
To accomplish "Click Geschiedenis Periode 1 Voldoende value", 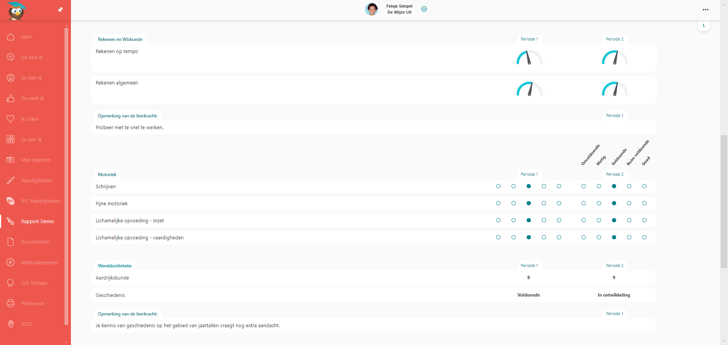I will tap(529, 295).
